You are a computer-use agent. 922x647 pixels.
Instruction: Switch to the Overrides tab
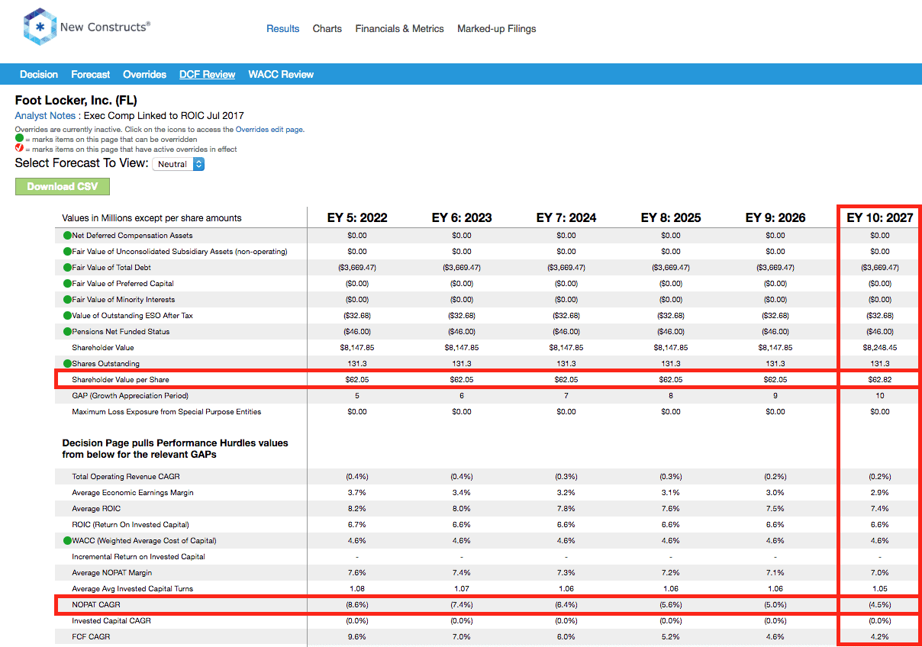144,75
